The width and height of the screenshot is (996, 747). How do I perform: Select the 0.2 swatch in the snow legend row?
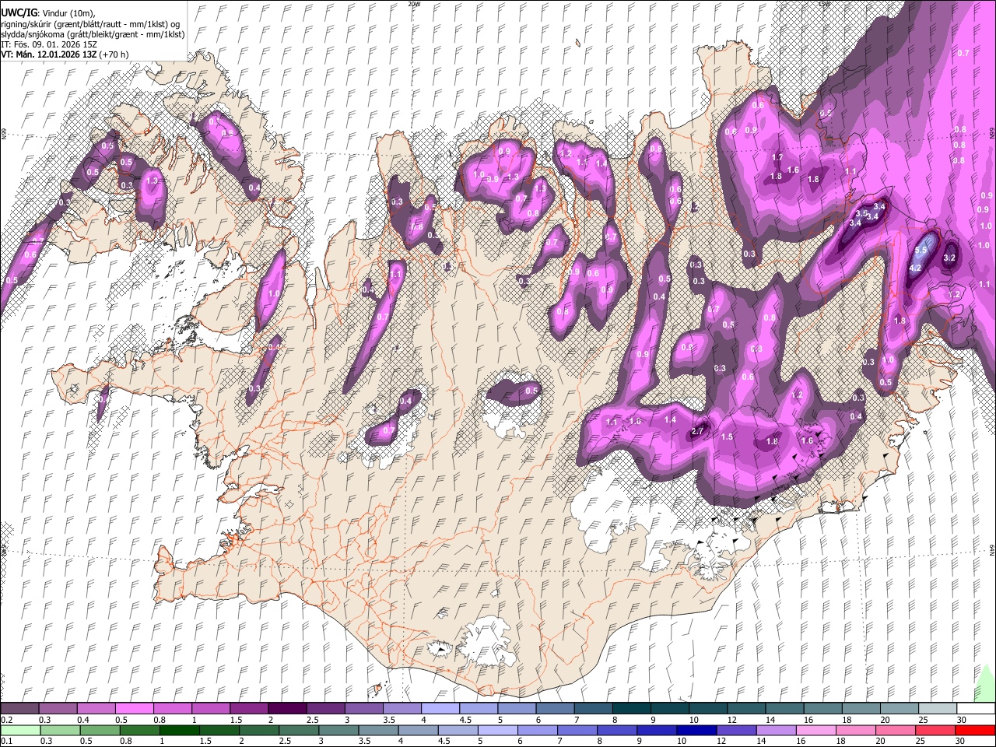pos(19,709)
